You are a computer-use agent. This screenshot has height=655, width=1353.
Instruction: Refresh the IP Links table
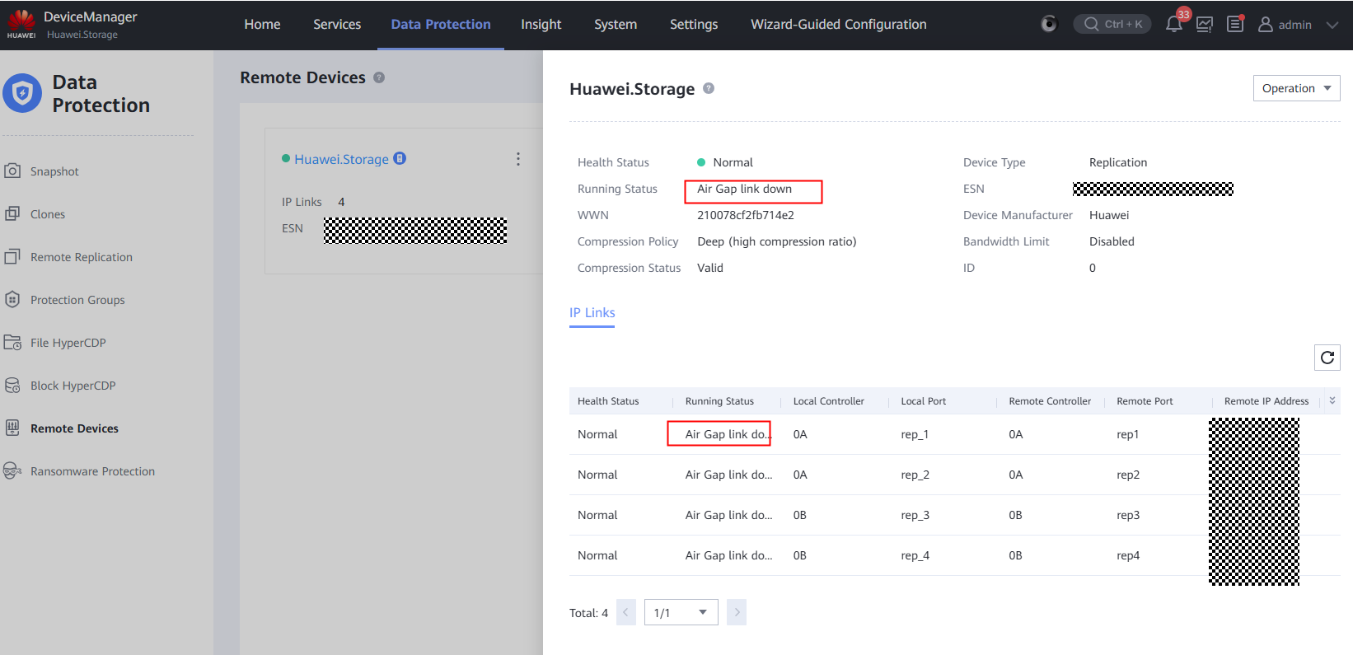tap(1327, 358)
